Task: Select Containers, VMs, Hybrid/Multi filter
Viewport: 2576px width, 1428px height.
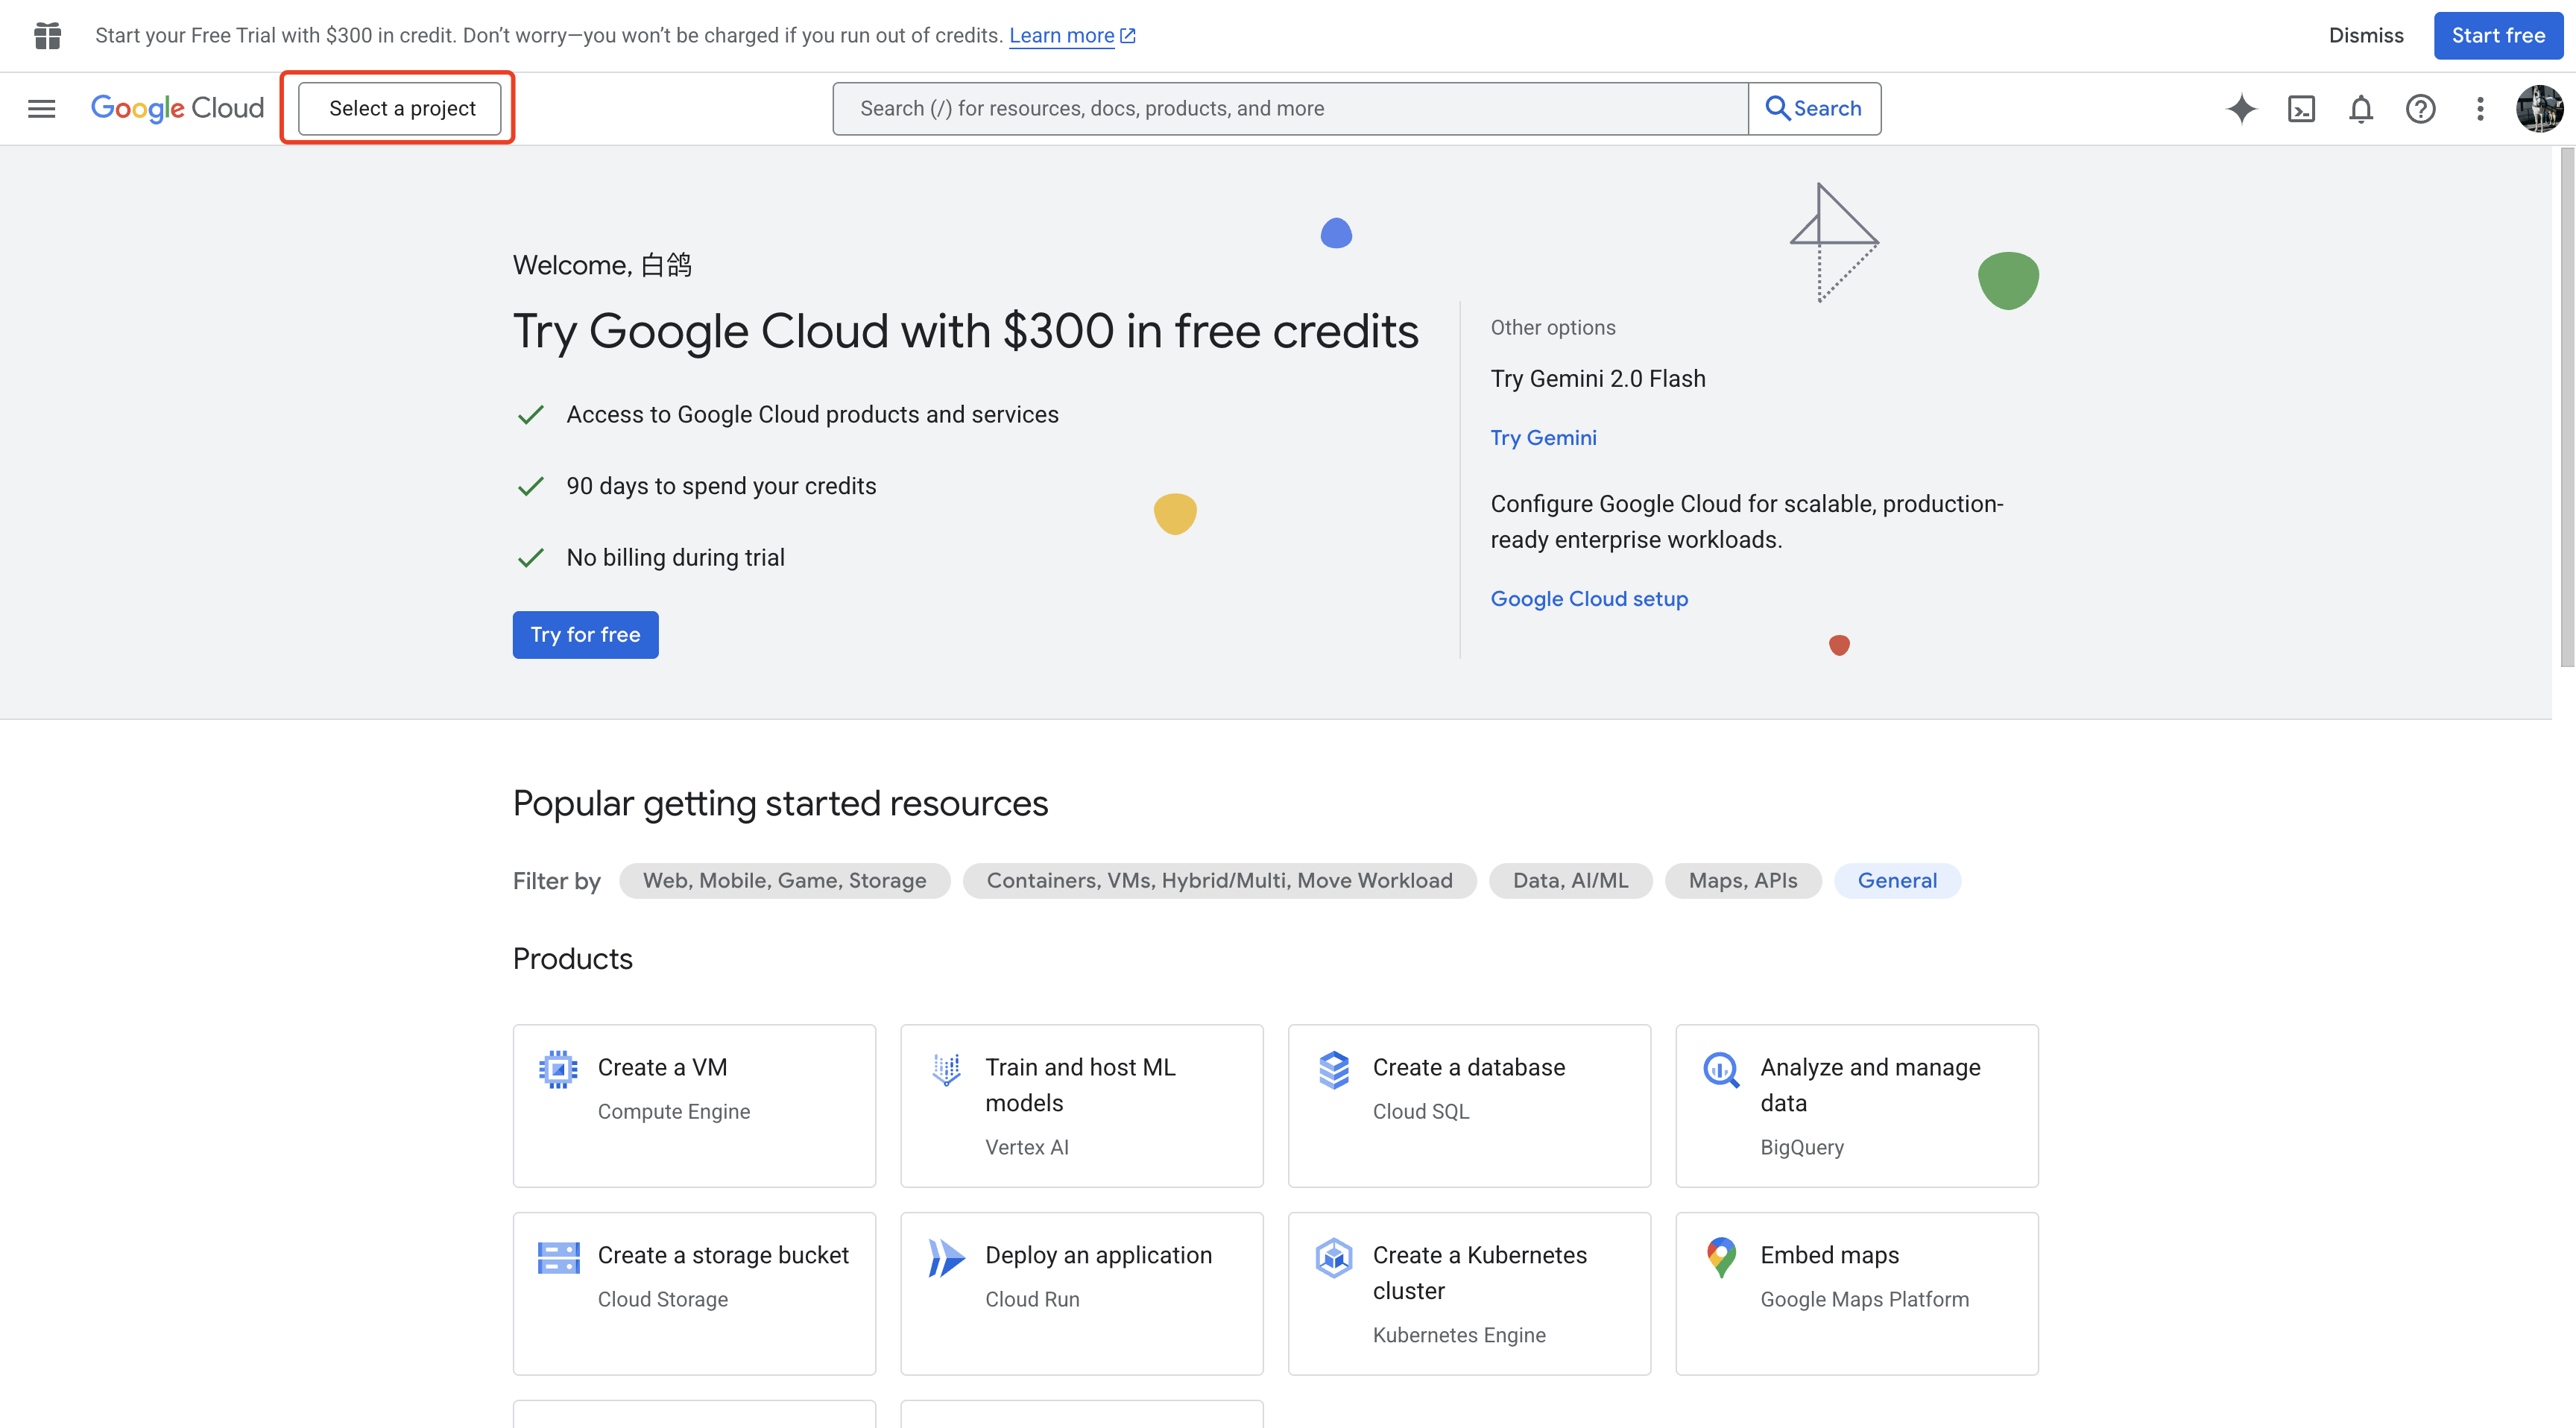Action: pyautogui.click(x=1219, y=880)
